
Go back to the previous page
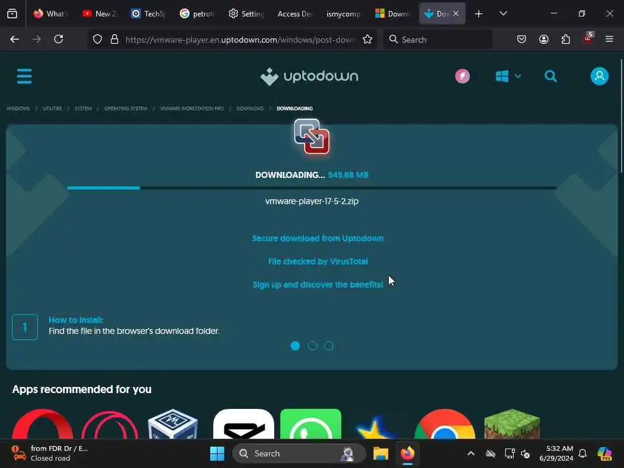(15, 39)
